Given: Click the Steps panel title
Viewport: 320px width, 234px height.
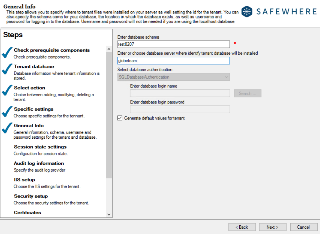Looking at the screenshot, I should 13,35.
